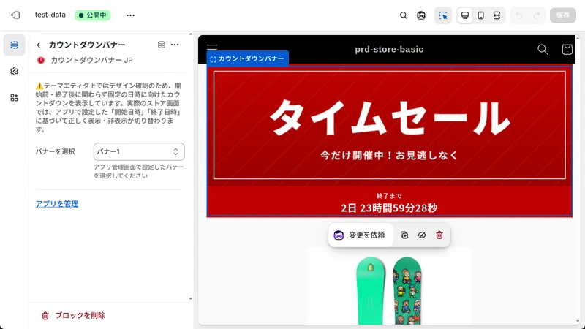Open the storefront cart icon

point(567,49)
